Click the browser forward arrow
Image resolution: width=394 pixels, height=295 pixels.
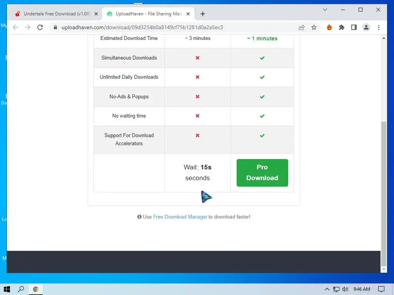[x=28, y=27]
